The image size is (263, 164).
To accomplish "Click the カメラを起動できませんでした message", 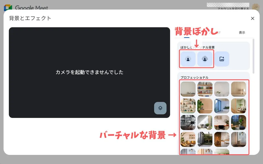I will [89, 72].
